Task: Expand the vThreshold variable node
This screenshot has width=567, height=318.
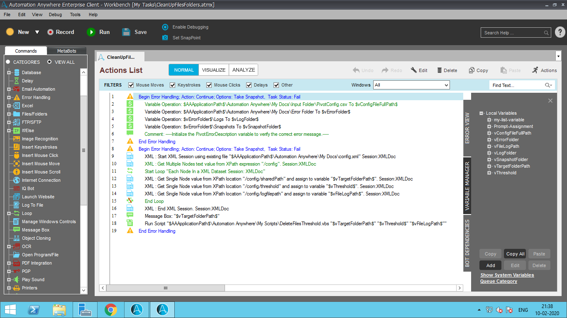Action: (x=489, y=173)
